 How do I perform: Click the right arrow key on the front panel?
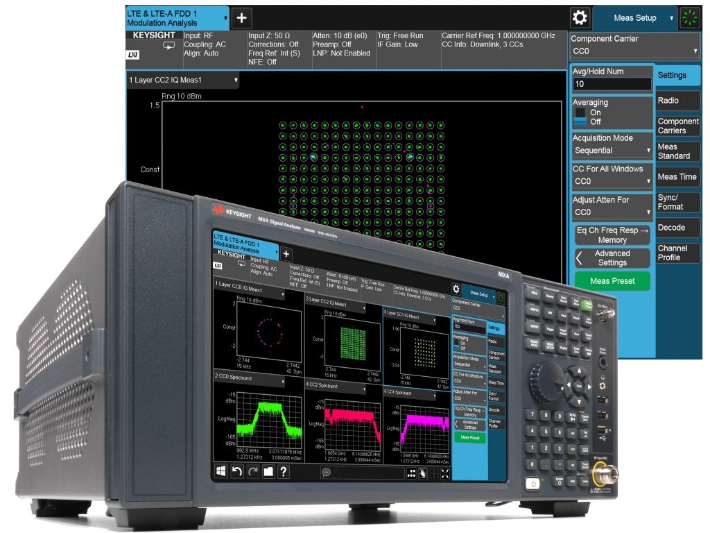point(589,387)
